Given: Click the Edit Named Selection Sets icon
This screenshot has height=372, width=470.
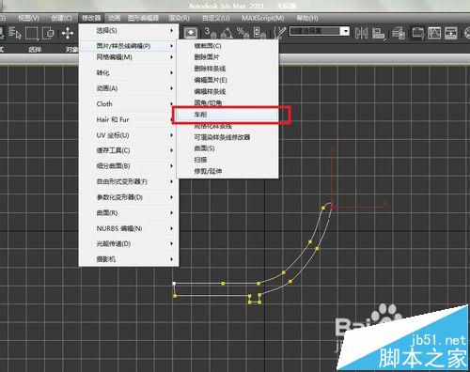Looking at the screenshot, I should pyautogui.click(x=279, y=33).
